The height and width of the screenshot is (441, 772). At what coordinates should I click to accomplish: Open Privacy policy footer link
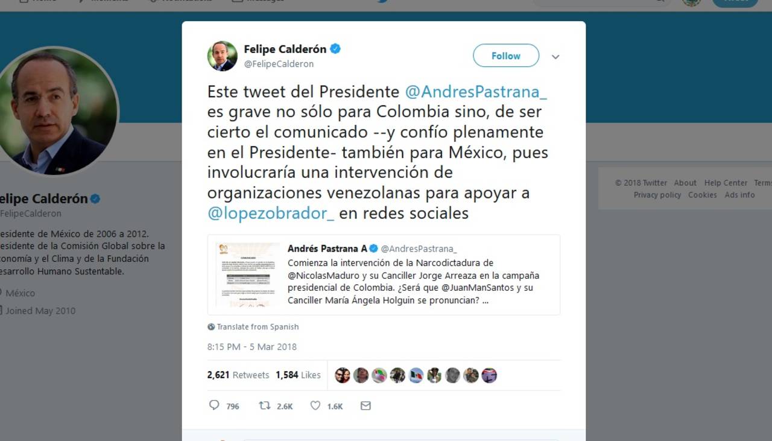click(657, 195)
